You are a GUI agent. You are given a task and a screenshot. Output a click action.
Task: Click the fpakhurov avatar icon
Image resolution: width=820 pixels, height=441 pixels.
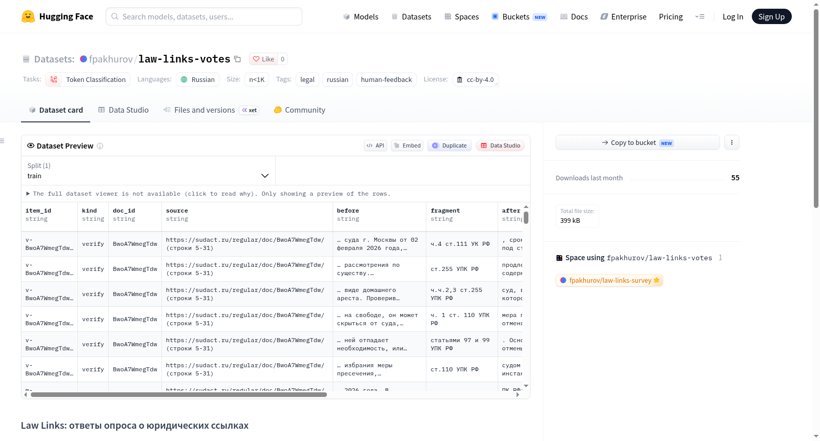[x=84, y=59]
